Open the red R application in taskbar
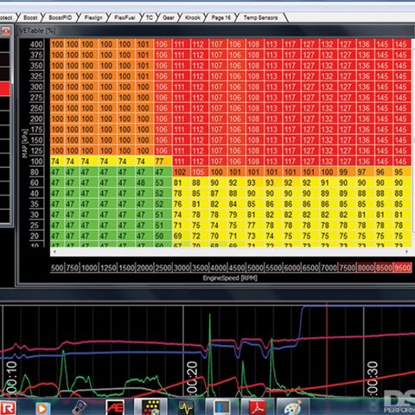This screenshot has width=415, height=415. point(8,407)
